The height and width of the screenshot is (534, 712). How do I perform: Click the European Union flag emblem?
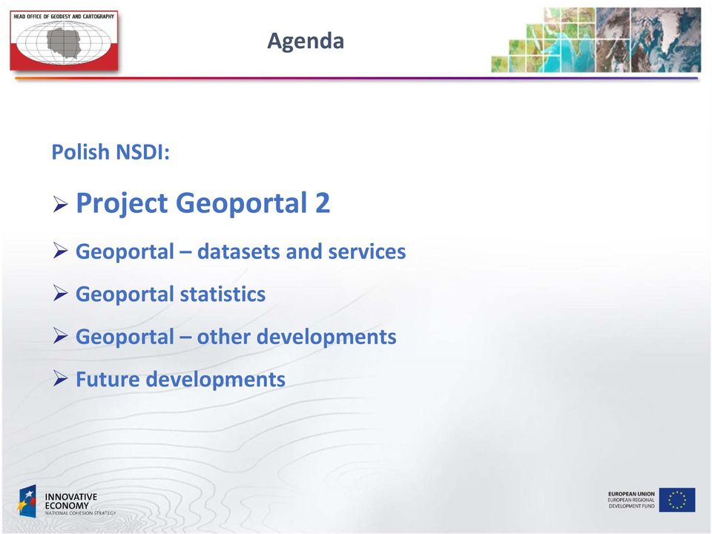point(677,500)
